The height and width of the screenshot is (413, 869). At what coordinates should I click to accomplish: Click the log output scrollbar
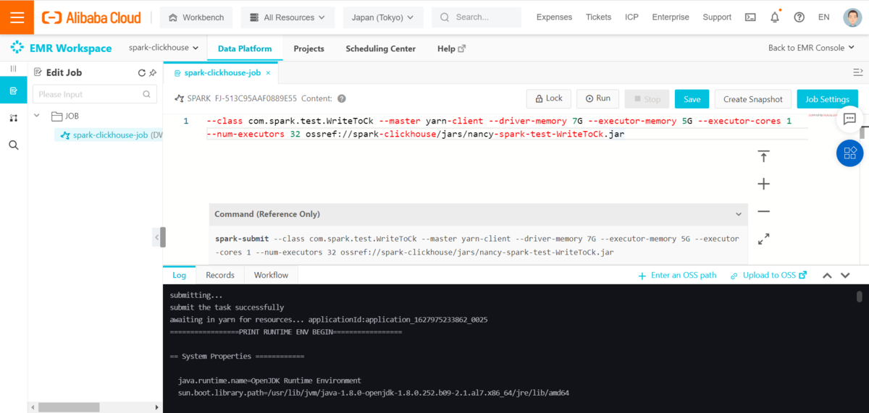(860, 297)
